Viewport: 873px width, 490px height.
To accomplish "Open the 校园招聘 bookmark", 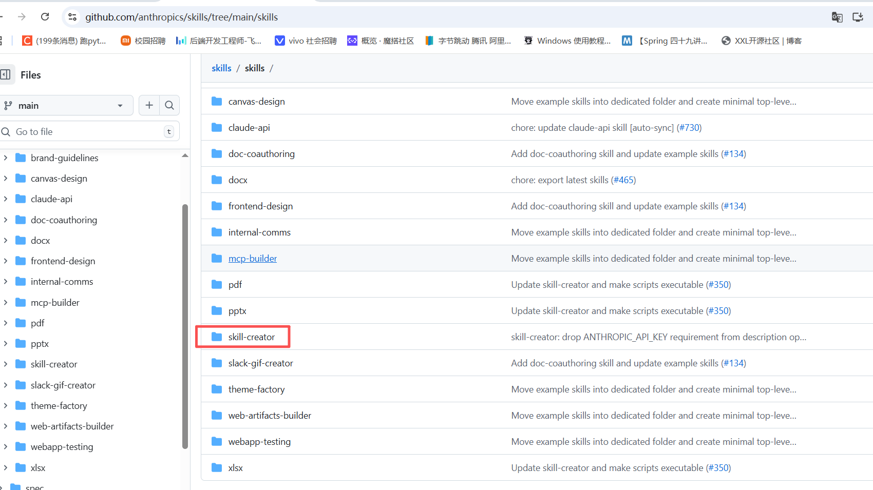I will pyautogui.click(x=143, y=41).
